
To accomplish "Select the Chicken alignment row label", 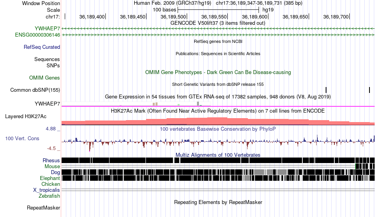I will click(51, 184).
